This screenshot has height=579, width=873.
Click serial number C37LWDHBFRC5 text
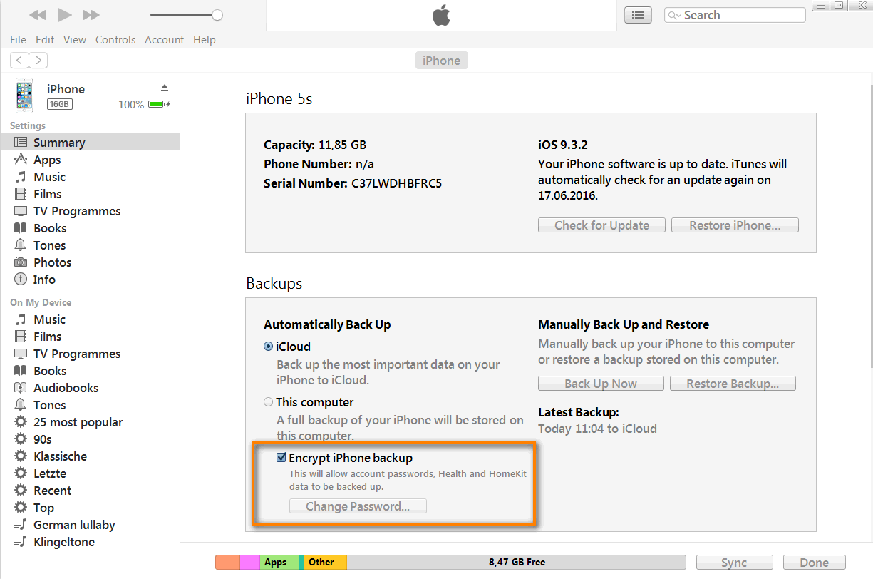(396, 183)
